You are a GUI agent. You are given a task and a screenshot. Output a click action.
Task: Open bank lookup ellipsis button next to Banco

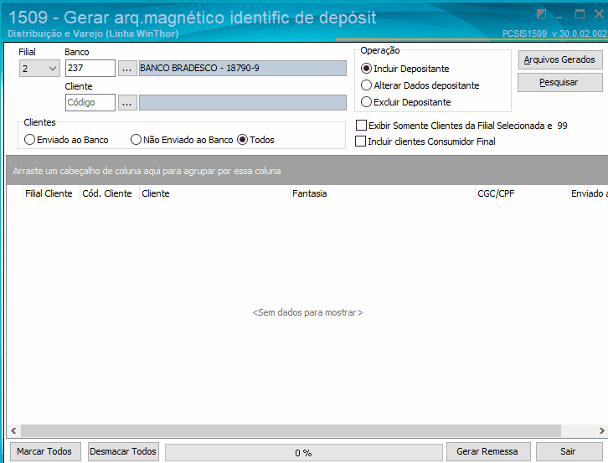pos(127,69)
